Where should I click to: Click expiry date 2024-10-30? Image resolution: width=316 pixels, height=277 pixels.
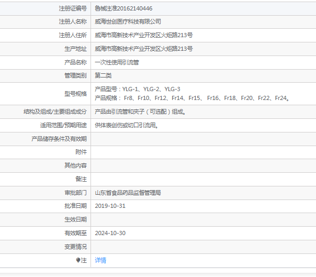click(110, 233)
